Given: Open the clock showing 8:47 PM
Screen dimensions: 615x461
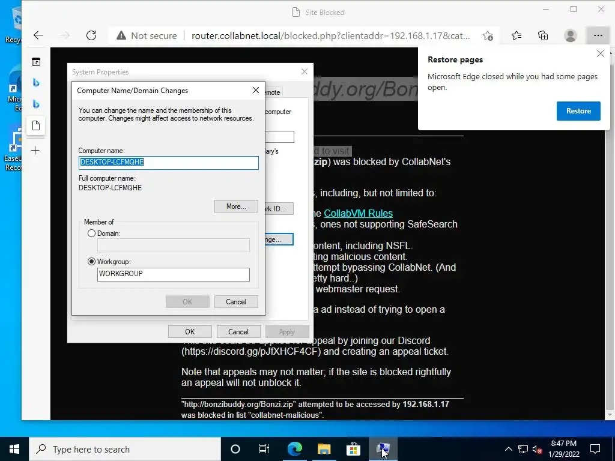Looking at the screenshot, I should [x=563, y=449].
